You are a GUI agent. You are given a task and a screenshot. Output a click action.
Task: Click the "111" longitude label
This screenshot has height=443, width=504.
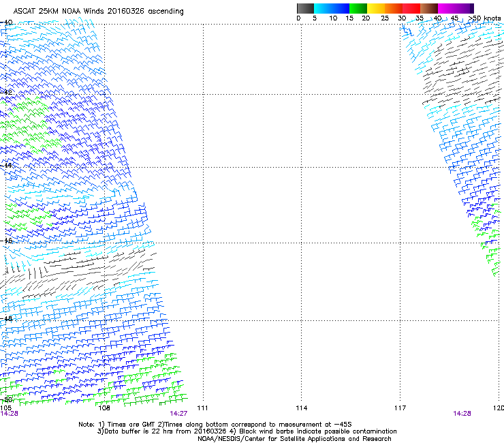click(202, 408)
